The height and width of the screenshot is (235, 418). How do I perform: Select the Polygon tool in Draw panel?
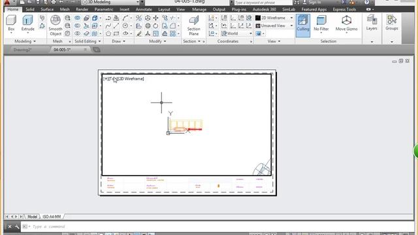pyautogui.click(x=108, y=33)
